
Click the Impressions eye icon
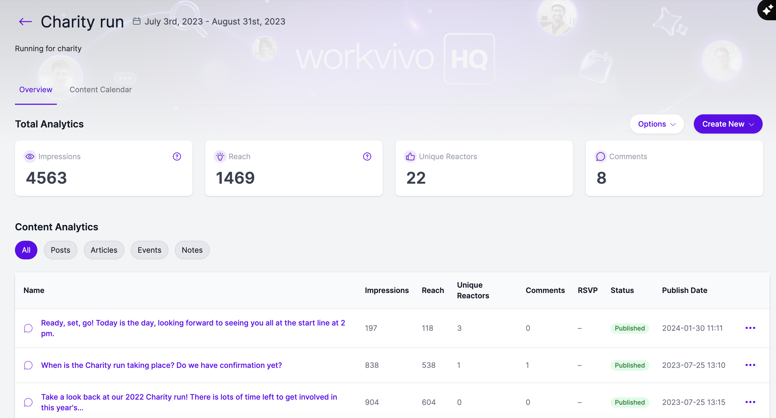pyautogui.click(x=30, y=156)
